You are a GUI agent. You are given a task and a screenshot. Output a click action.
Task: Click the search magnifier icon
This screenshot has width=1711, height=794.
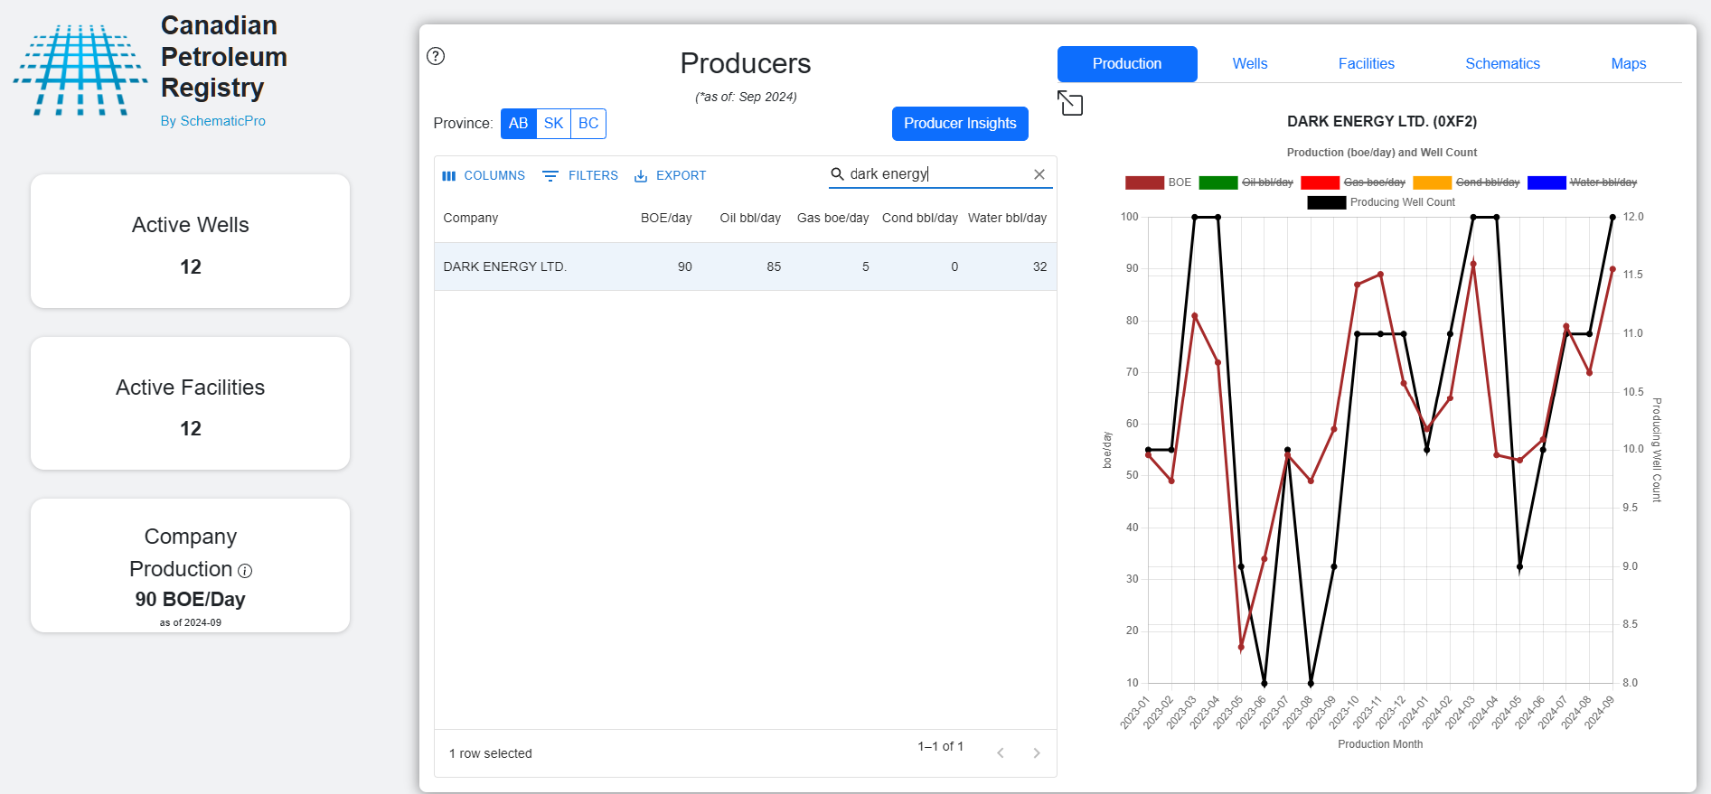click(837, 174)
